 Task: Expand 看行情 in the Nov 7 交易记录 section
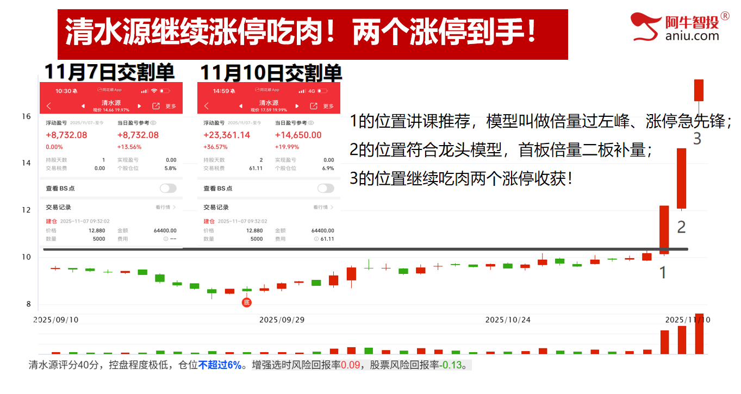tap(165, 207)
